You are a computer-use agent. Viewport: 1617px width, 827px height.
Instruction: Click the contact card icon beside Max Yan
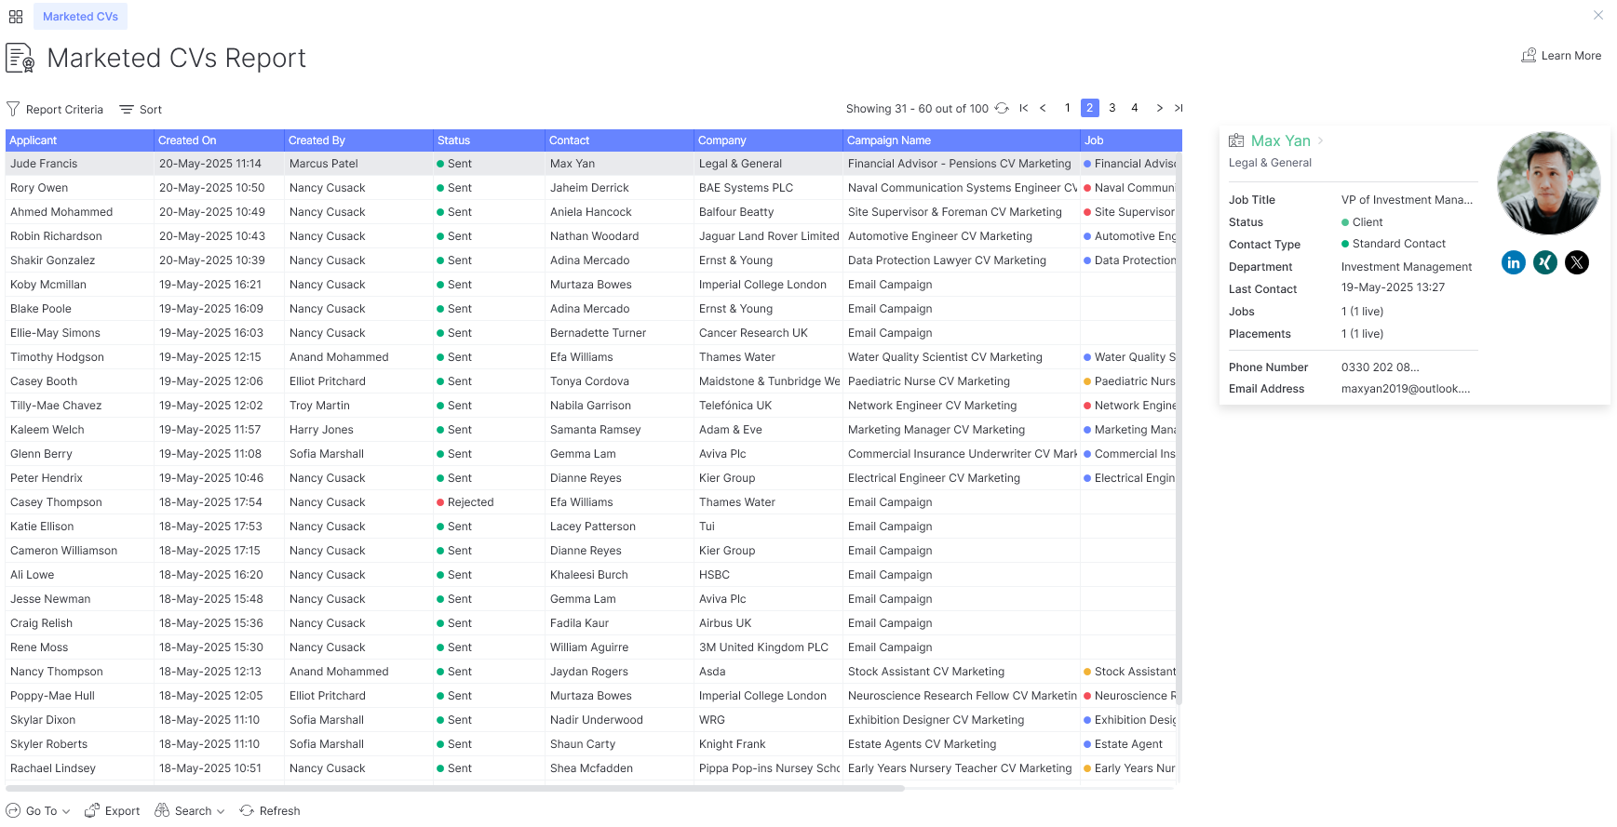[1236, 140]
